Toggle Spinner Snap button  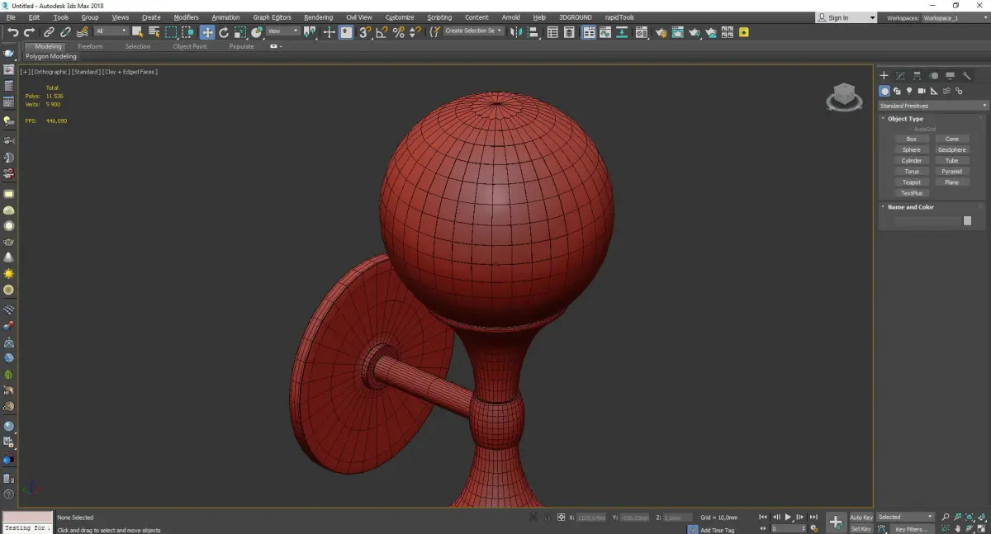click(x=415, y=32)
